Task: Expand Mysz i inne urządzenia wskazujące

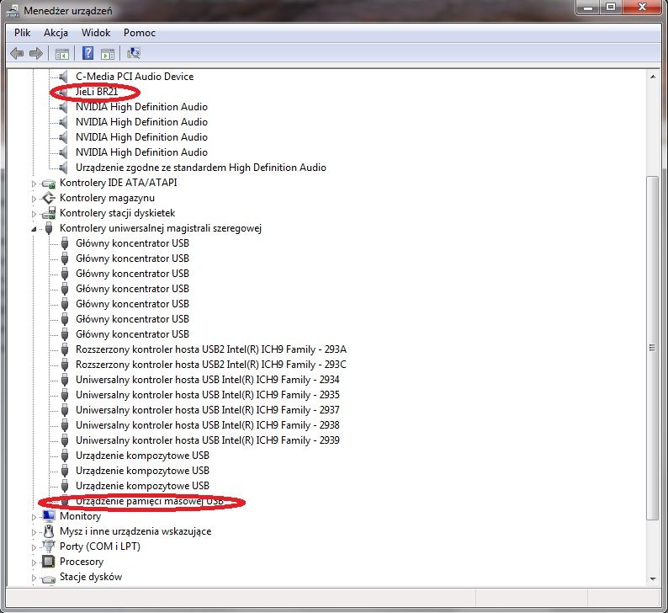Action: coord(34,532)
